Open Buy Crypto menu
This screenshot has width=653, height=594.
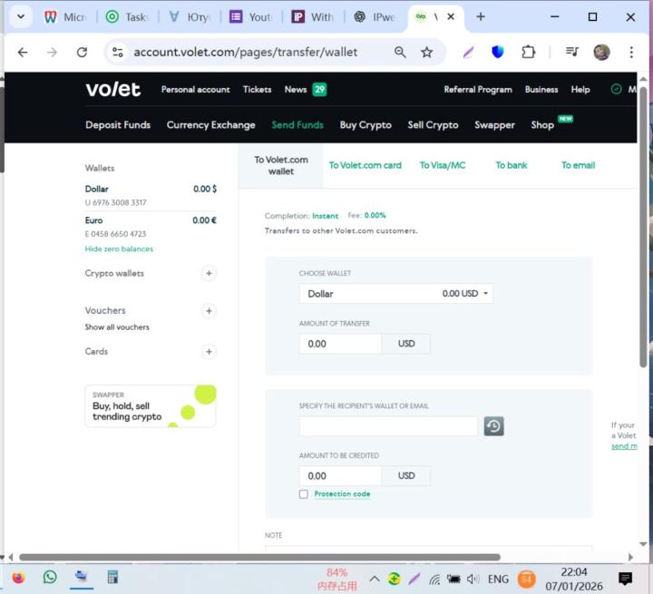coord(365,125)
